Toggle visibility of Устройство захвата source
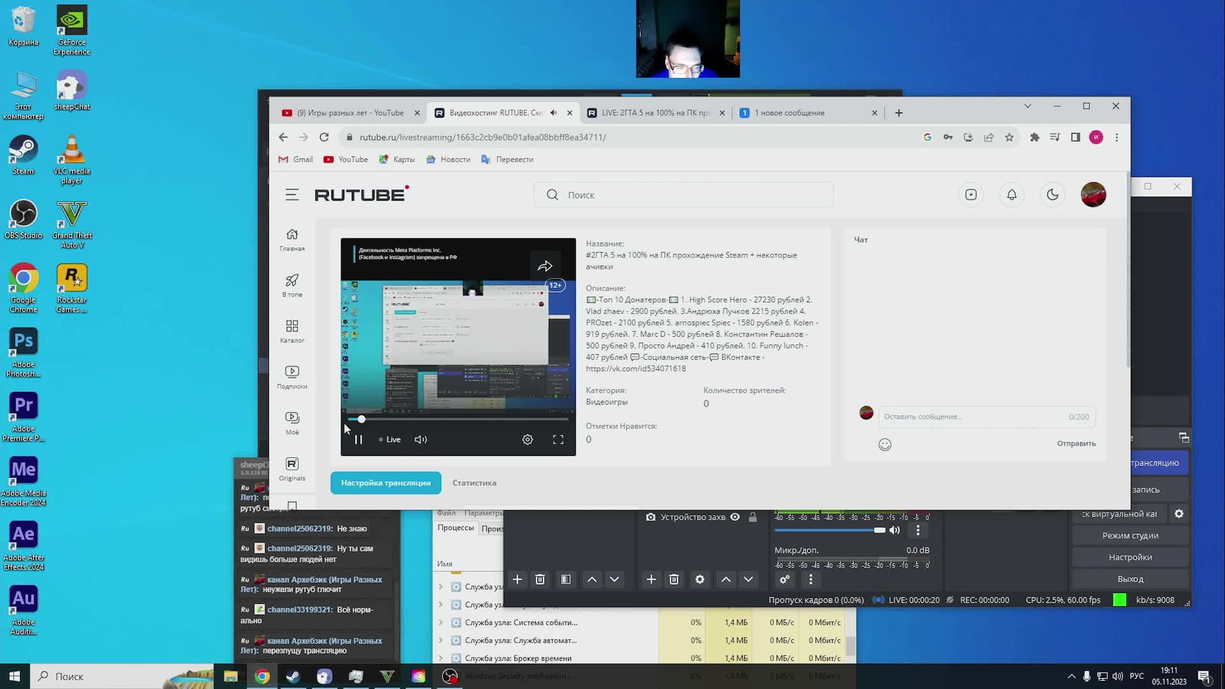 [x=735, y=517]
